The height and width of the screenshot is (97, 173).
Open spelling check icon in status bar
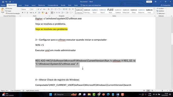tap(23, 91)
